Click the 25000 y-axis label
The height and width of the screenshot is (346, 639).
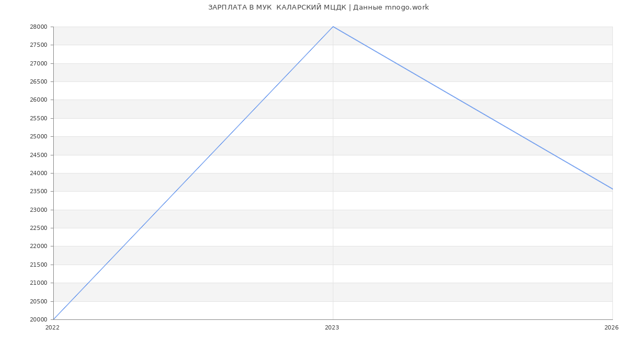click(39, 136)
